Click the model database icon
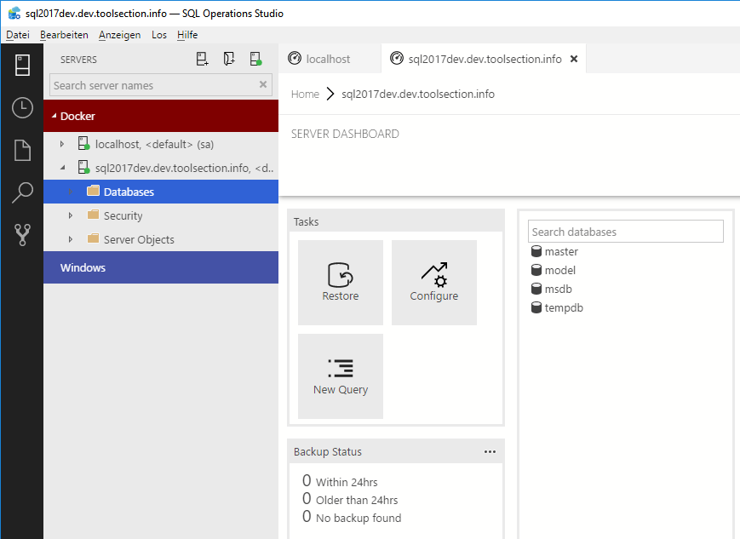This screenshot has height=539, width=740. [x=536, y=270]
